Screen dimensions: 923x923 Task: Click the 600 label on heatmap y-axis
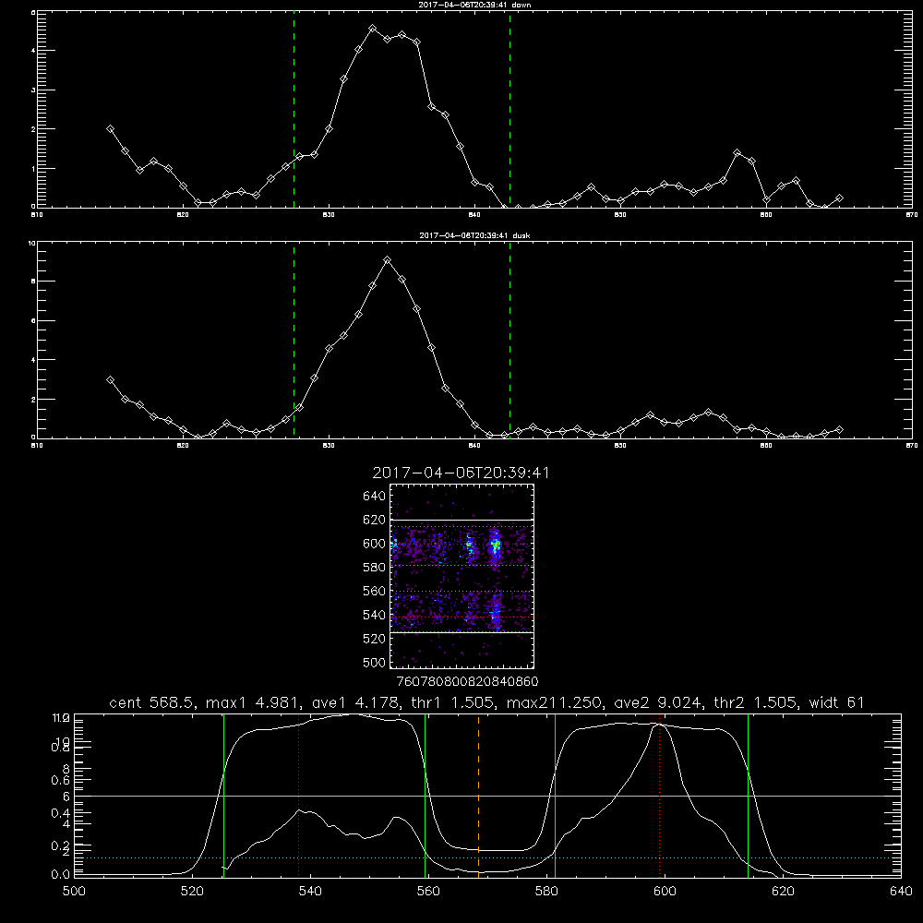375,544
